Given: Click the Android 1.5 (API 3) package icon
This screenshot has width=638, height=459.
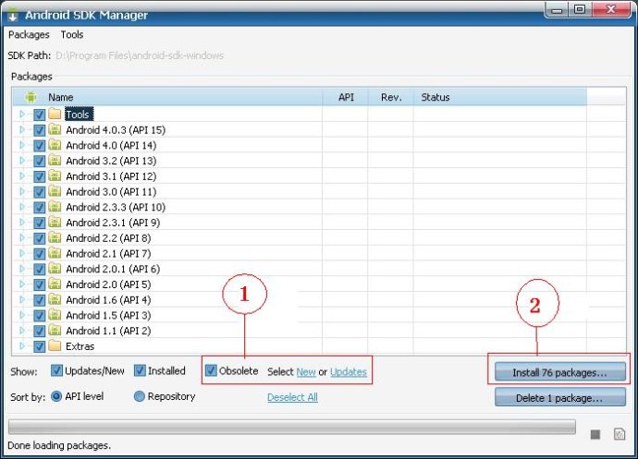Looking at the screenshot, I should (55, 315).
